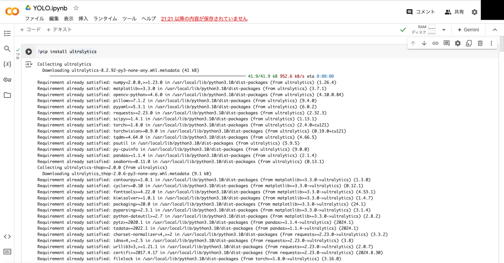Open code snippets icon in sidebar

[x=7, y=236]
